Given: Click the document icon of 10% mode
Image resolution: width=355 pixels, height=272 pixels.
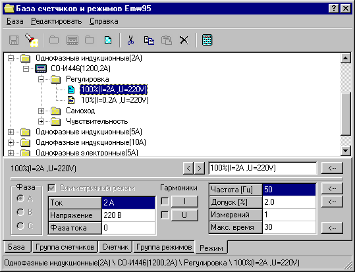Looking at the screenshot, I should (x=71, y=100).
